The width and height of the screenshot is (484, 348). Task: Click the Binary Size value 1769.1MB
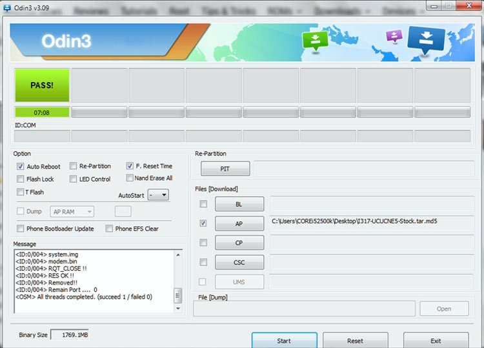click(x=70, y=334)
